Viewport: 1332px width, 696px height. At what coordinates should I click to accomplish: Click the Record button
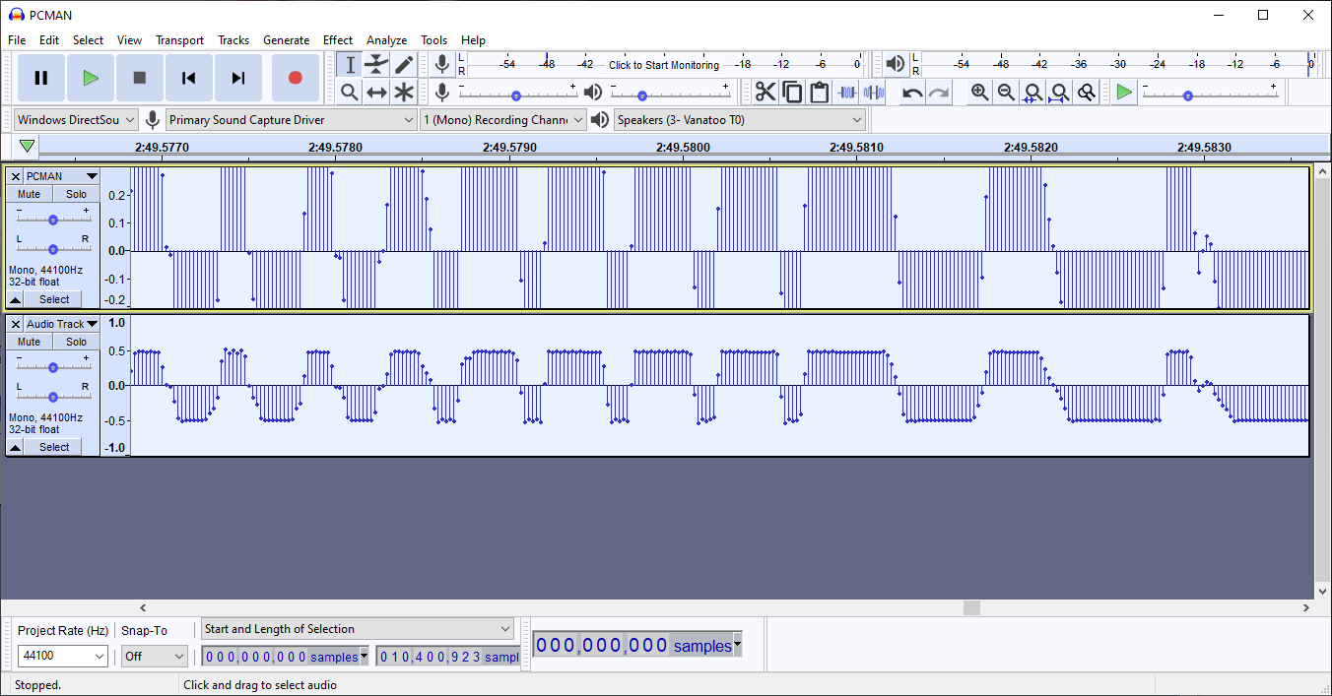pos(295,78)
